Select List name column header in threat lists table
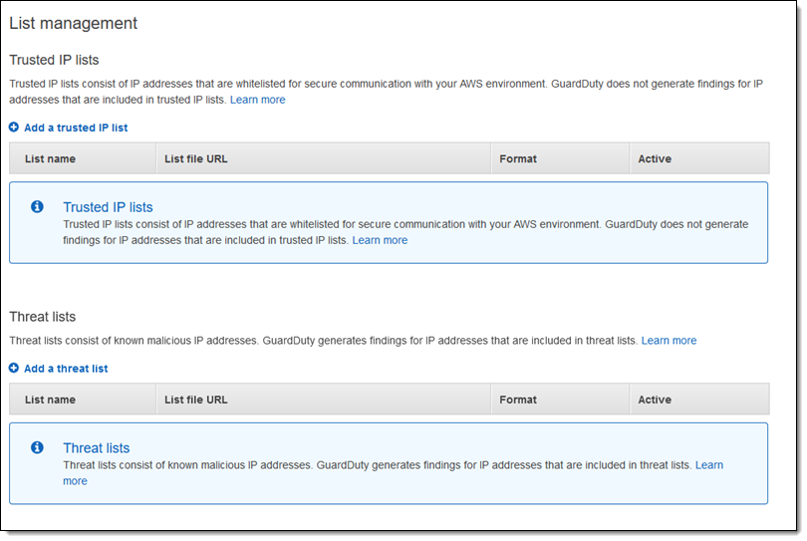The width and height of the screenshot is (807, 541). click(50, 400)
